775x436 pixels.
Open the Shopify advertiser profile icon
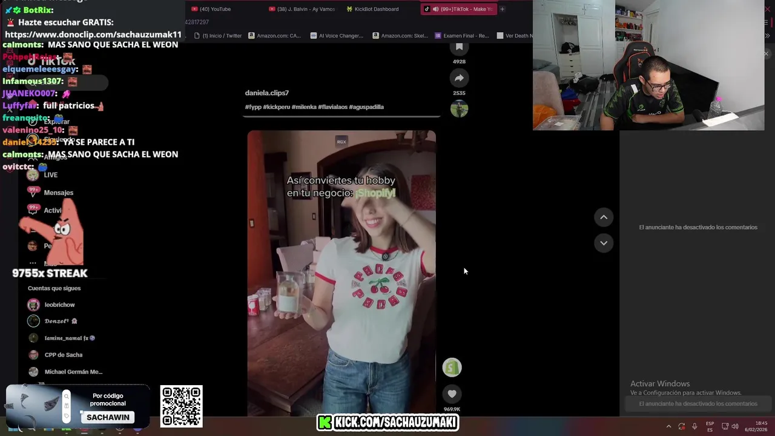click(x=452, y=368)
